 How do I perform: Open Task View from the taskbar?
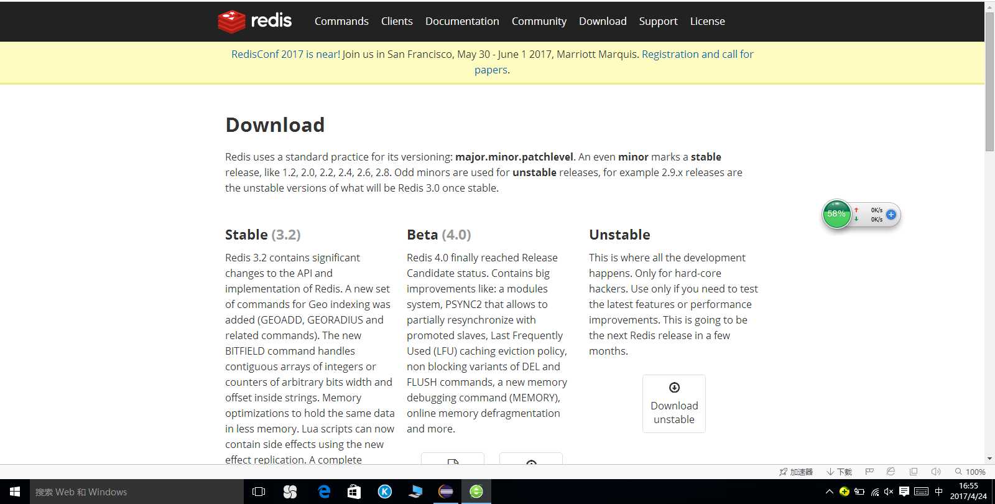259,492
